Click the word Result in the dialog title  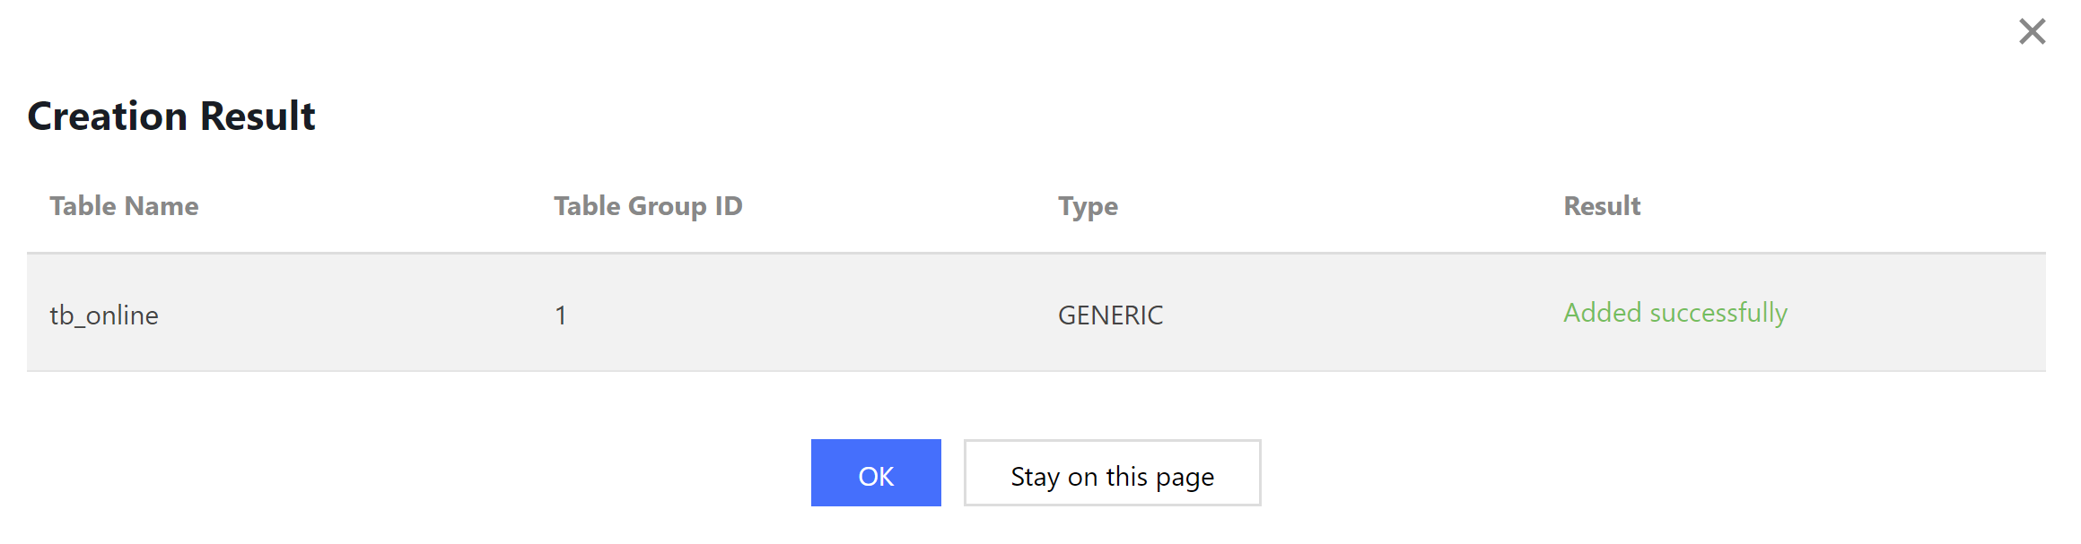[258, 117]
